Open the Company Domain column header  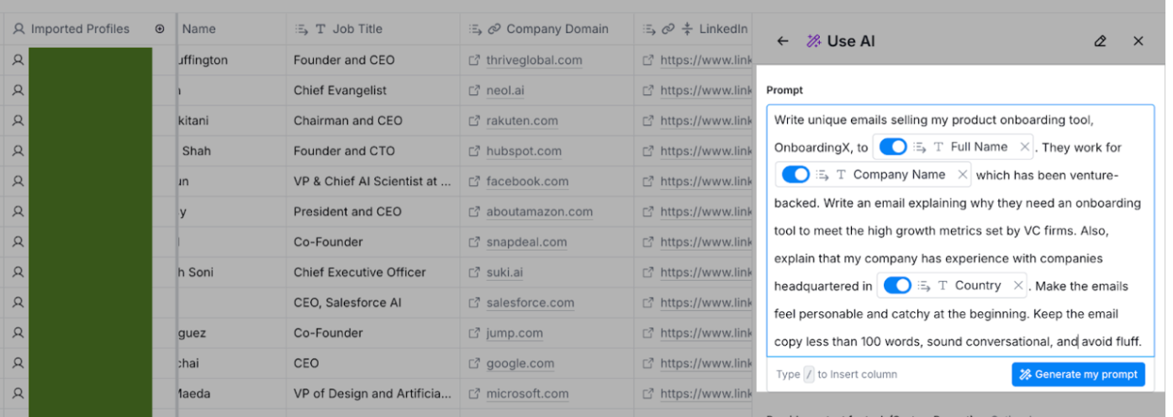coord(547,29)
